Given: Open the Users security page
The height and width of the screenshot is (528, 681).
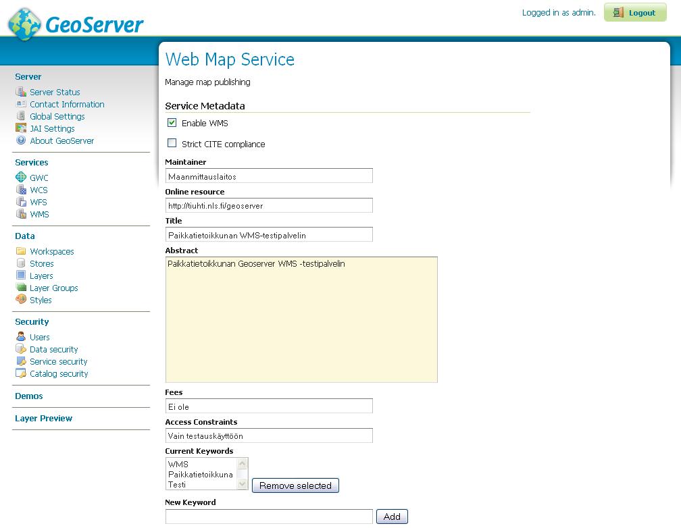Looking at the screenshot, I should pyautogui.click(x=39, y=337).
